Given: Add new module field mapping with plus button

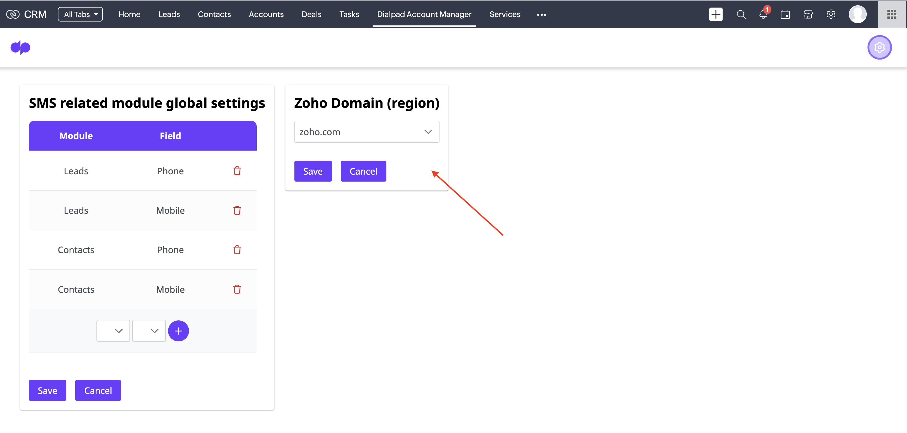Looking at the screenshot, I should (x=178, y=331).
